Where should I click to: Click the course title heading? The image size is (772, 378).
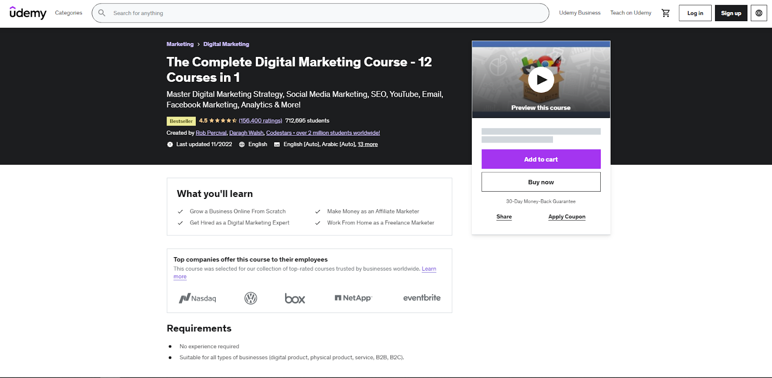(x=299, y=69)
